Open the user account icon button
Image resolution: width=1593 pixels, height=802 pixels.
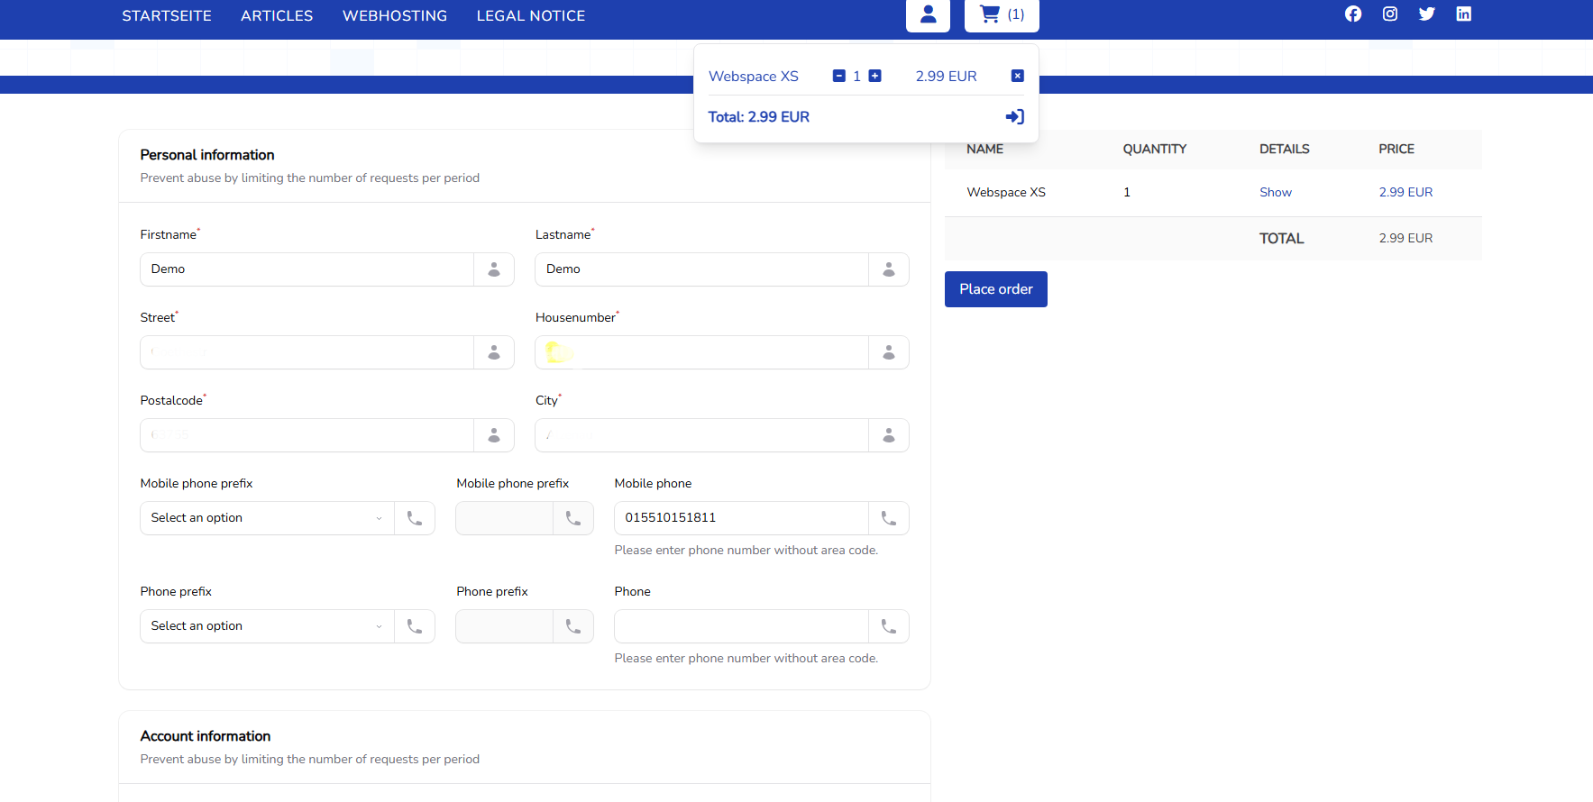928,14
